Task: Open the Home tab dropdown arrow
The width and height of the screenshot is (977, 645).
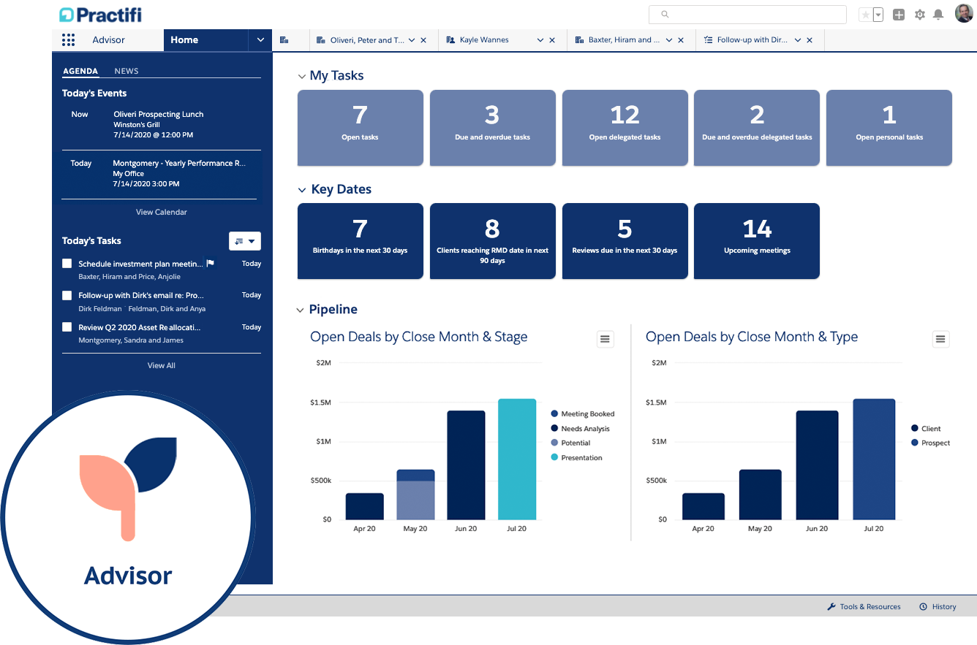Action: 260,40
